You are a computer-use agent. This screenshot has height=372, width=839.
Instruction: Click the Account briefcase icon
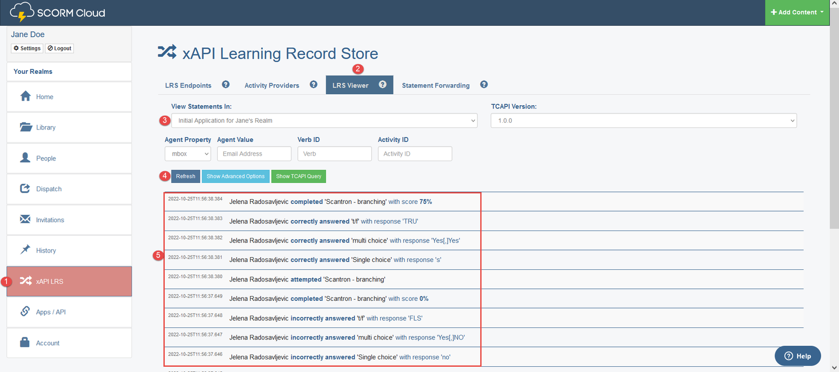pyautogui.click(x=25, y=343)
